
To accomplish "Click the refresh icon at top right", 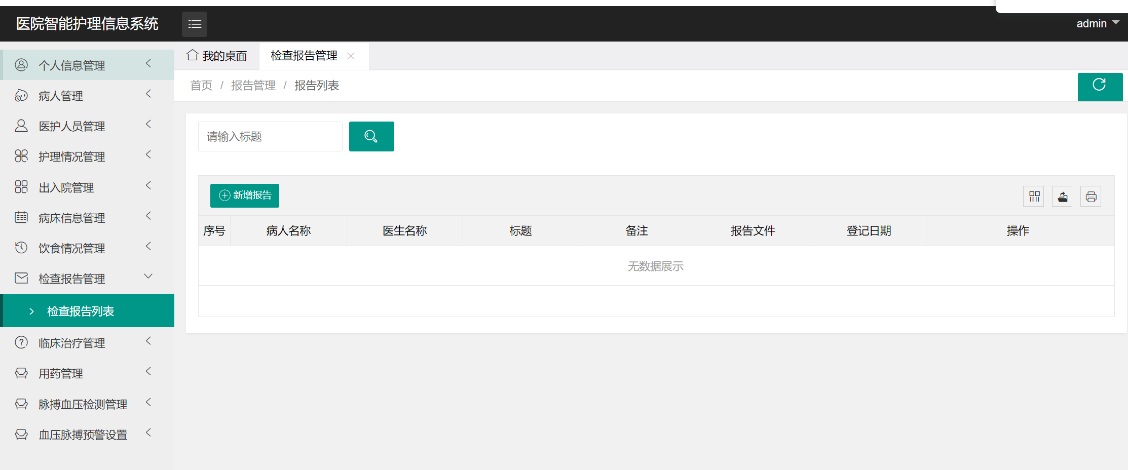I will click(x=1100, y=86).
